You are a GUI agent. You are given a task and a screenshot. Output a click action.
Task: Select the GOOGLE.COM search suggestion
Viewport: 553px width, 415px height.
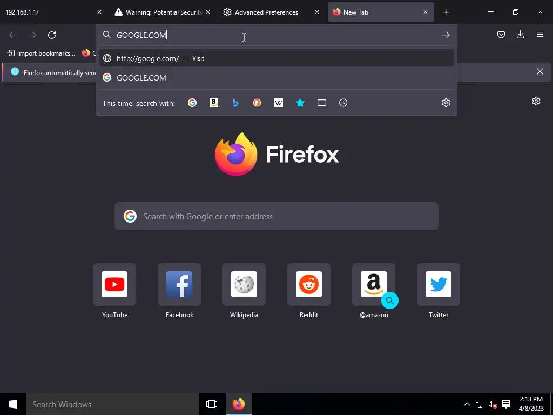276,78
